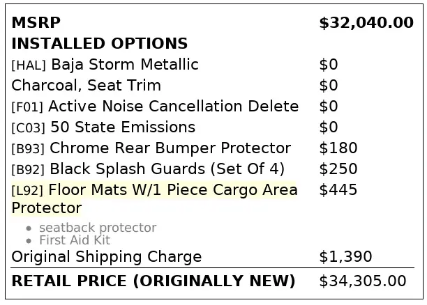Click the $445 floor mats price
The width and height of the screenshot is (427, 305).
(x=338, y=189)
